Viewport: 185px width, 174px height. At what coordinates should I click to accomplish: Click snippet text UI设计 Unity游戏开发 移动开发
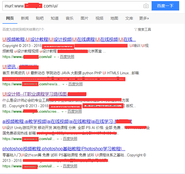point(27,128)
